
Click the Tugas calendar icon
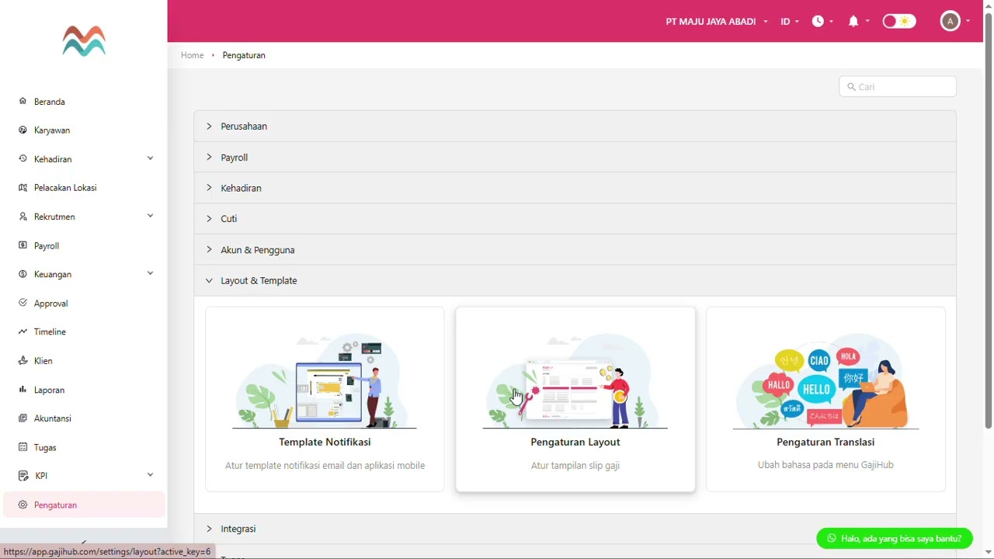[23, 446]
